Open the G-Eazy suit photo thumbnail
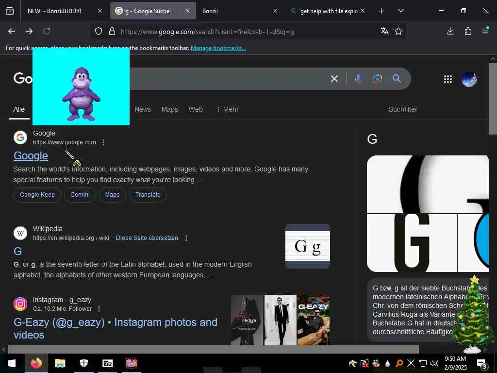Image resolution: width=497 pixels, height=373 pixels. click(280, 320)
